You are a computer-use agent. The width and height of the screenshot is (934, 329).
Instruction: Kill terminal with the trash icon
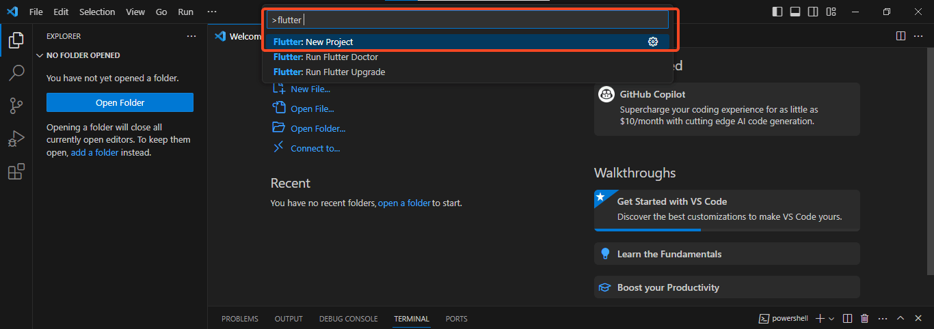864,319
